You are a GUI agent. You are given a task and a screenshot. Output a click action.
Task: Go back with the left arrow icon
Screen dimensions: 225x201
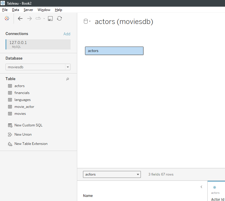[20, 19]
